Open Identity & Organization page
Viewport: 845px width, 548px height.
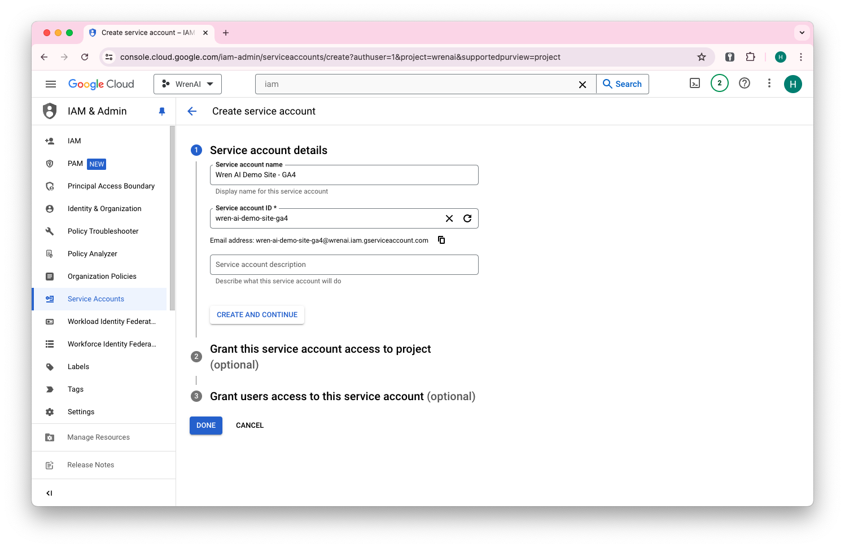99,209
